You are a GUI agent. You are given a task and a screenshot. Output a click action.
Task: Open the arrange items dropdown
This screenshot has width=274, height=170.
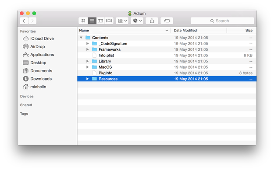pyautogui.click(x=122, y=21)
